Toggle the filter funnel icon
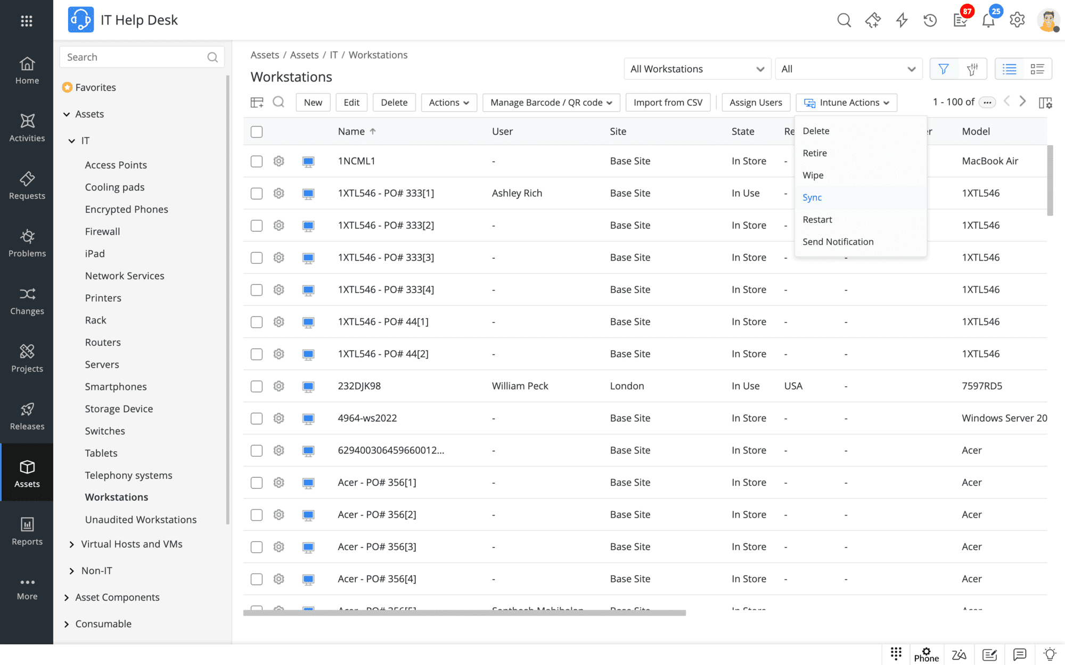1065x665 pixels. (944, 69)
